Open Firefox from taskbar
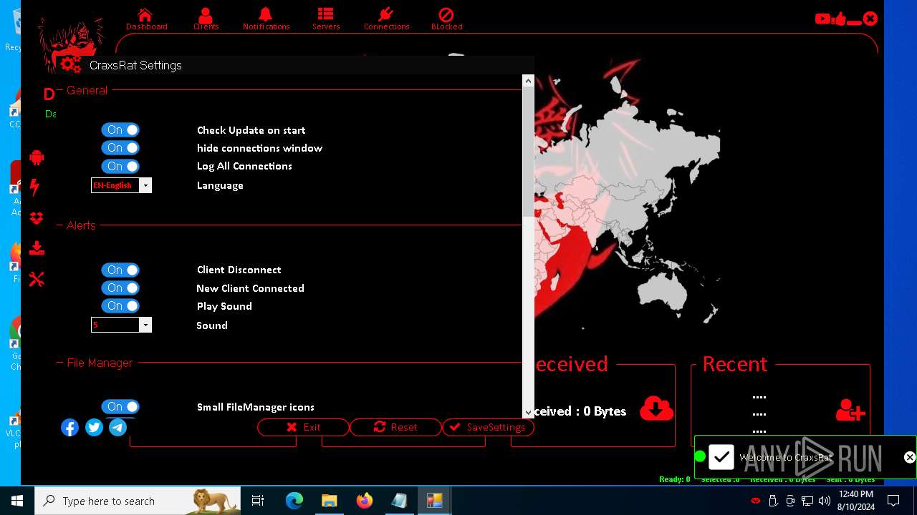This screenshot has height=515, width=917. point(365,501)
